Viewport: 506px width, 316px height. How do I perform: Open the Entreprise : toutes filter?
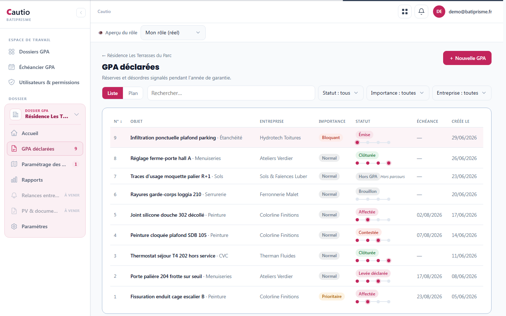pos(462,93)
